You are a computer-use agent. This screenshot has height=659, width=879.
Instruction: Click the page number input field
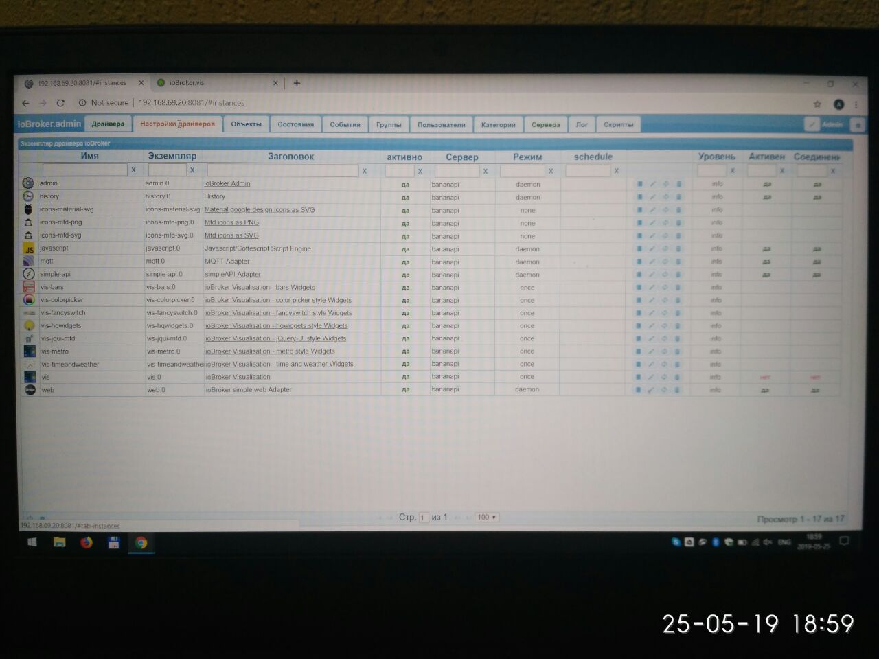424,518
